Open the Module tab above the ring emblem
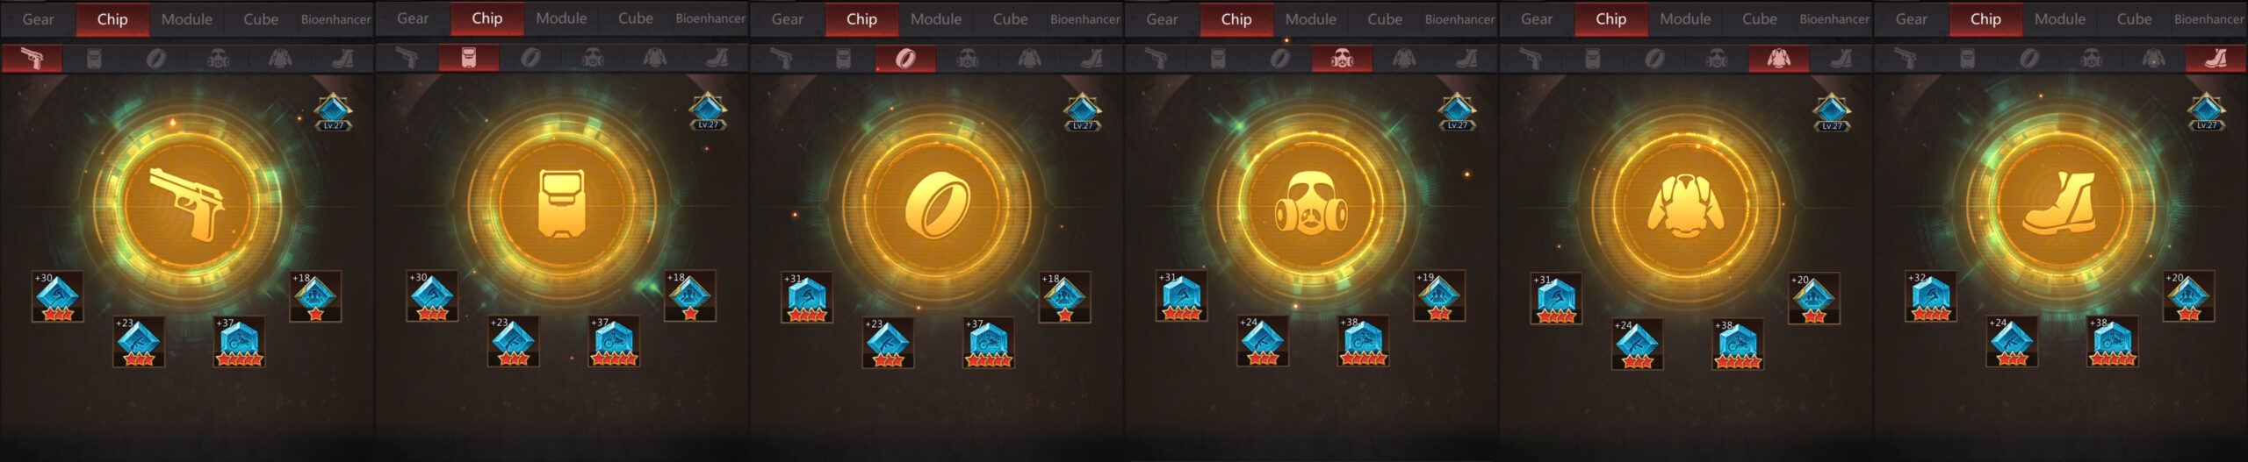The width and height of the screenshot is (2248, 462). 936,18
